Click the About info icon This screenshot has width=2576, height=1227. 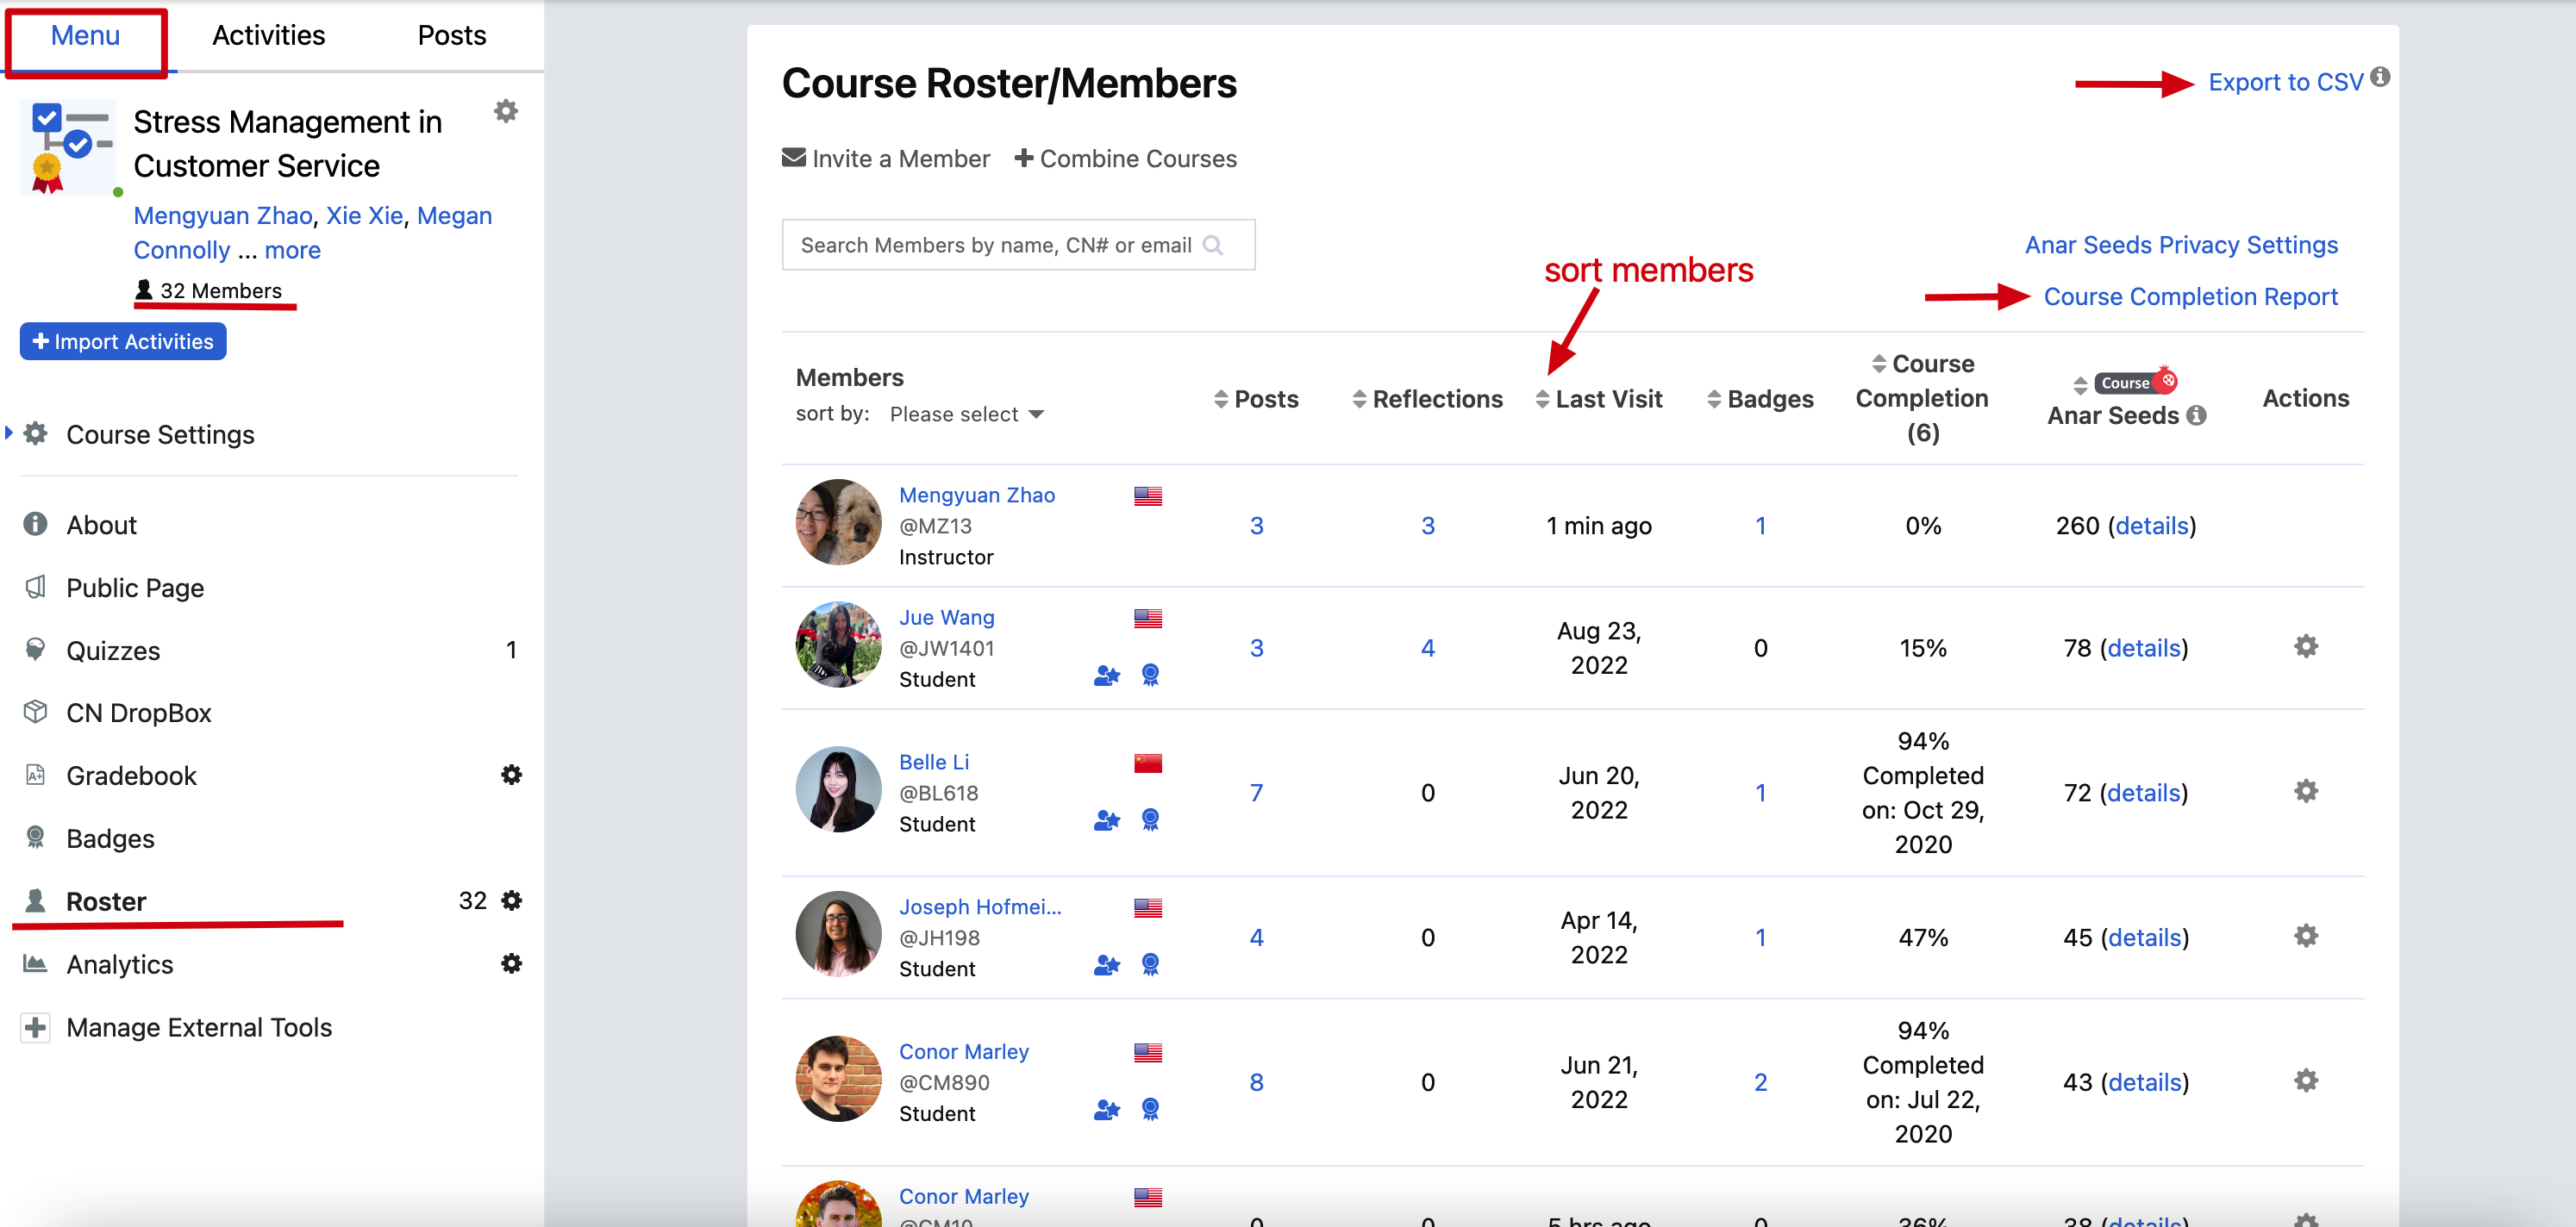click(x=35, y=524)
